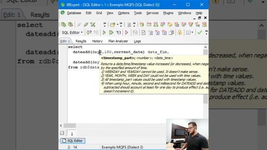Click the New Query page icon

tap(151, 32)
